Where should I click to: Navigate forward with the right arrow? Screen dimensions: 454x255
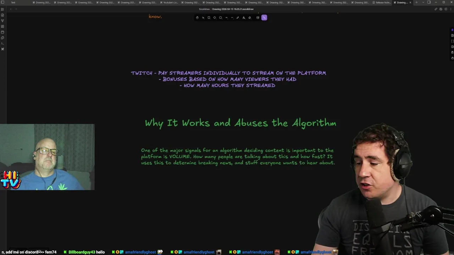pyautogui.click(x=16, y=9)
